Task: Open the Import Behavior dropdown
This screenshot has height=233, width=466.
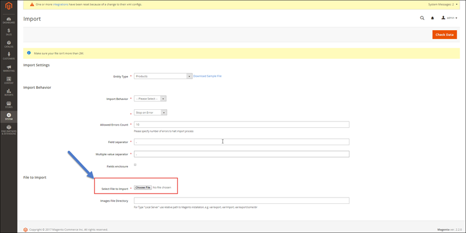Action: click(x=150, y=99)
